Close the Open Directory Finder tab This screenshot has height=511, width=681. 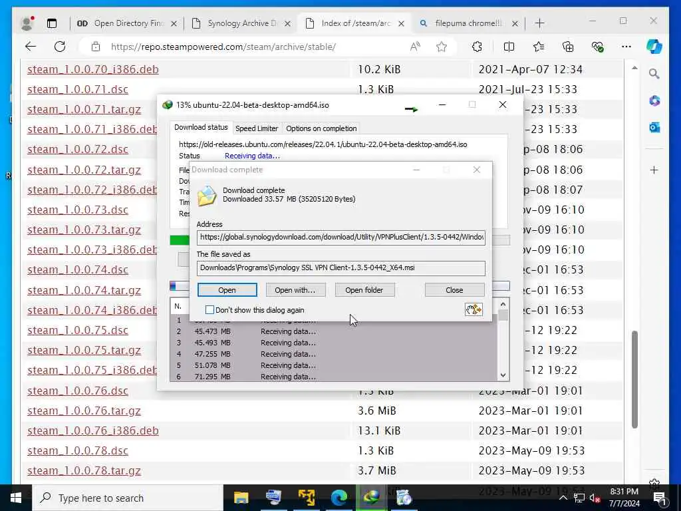(174, 23)
